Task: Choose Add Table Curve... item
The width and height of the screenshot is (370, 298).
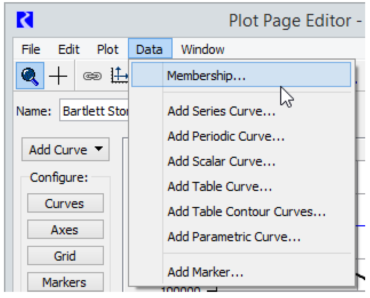Action: coord(220,187)
